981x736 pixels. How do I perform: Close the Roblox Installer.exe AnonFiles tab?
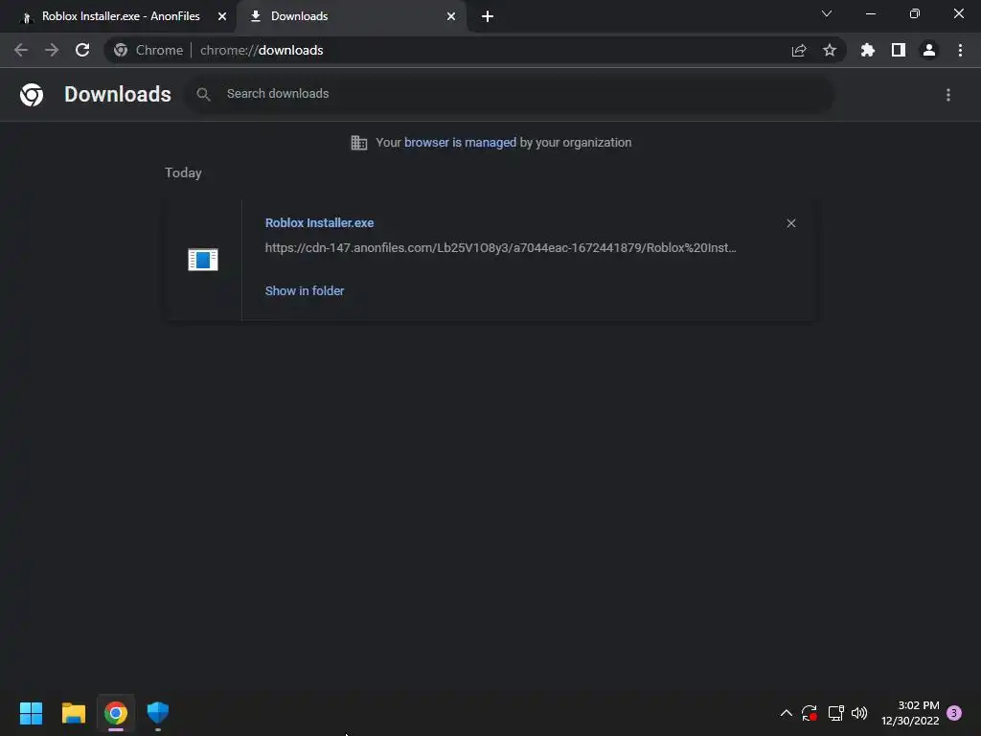(222, 16)
